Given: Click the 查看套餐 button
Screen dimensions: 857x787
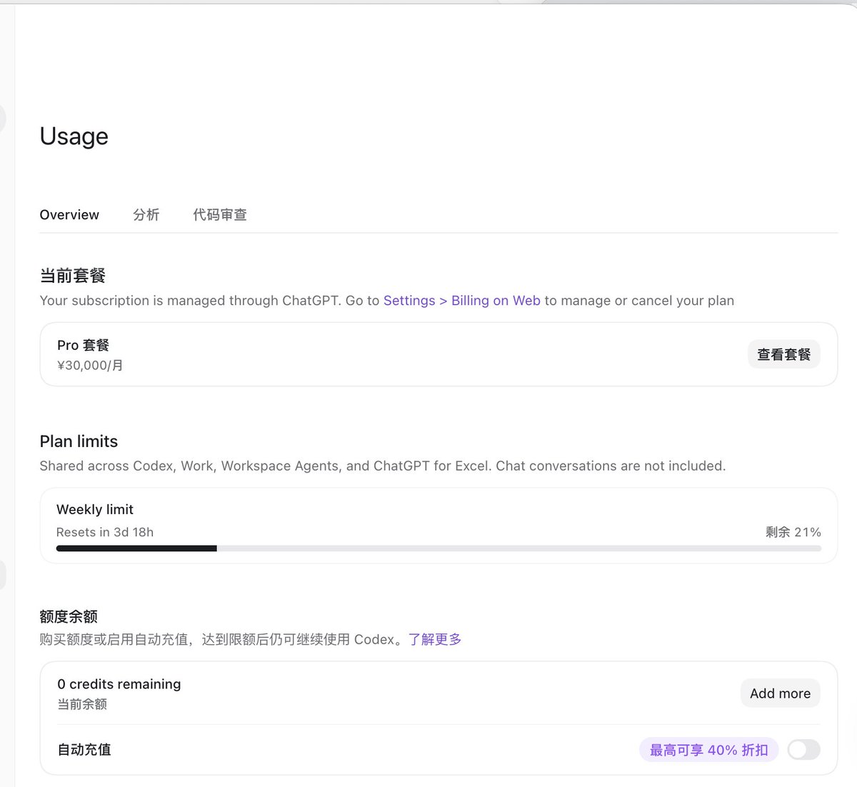Looking at the screenshot, I should coord(783,354).
